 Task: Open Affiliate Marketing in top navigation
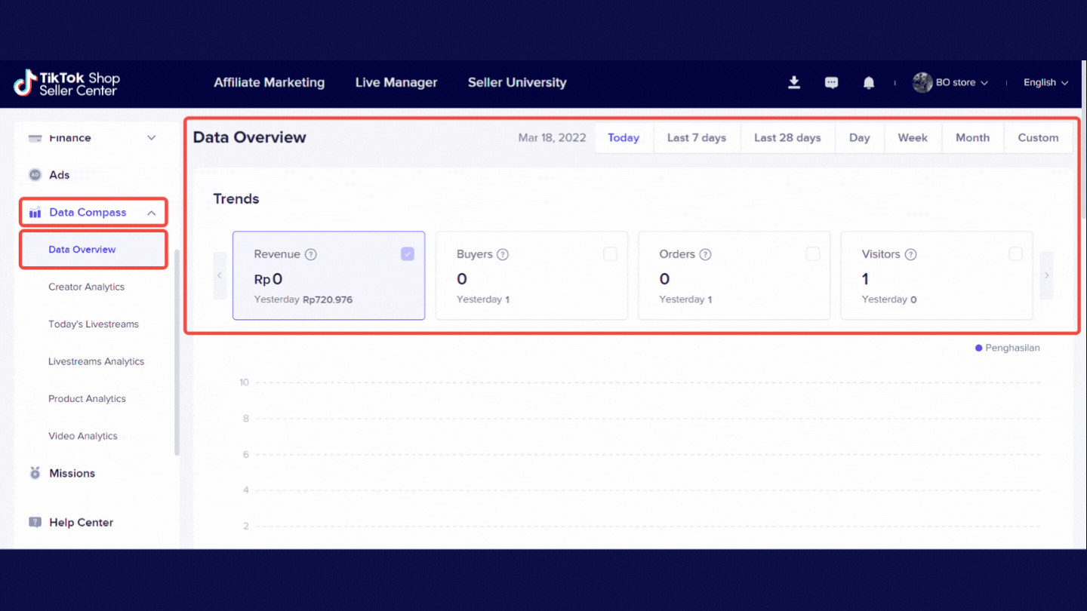(x=269, y=83)
